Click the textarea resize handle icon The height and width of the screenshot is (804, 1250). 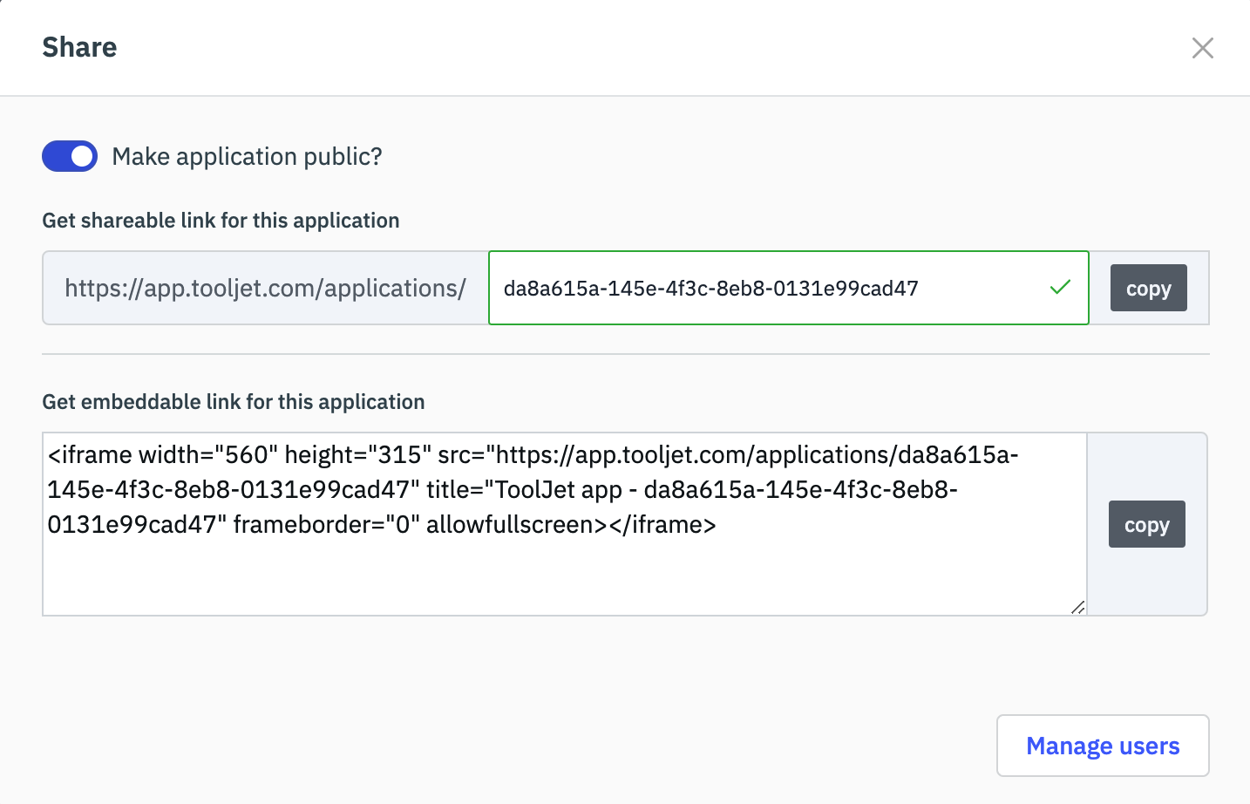point(1077,607)
